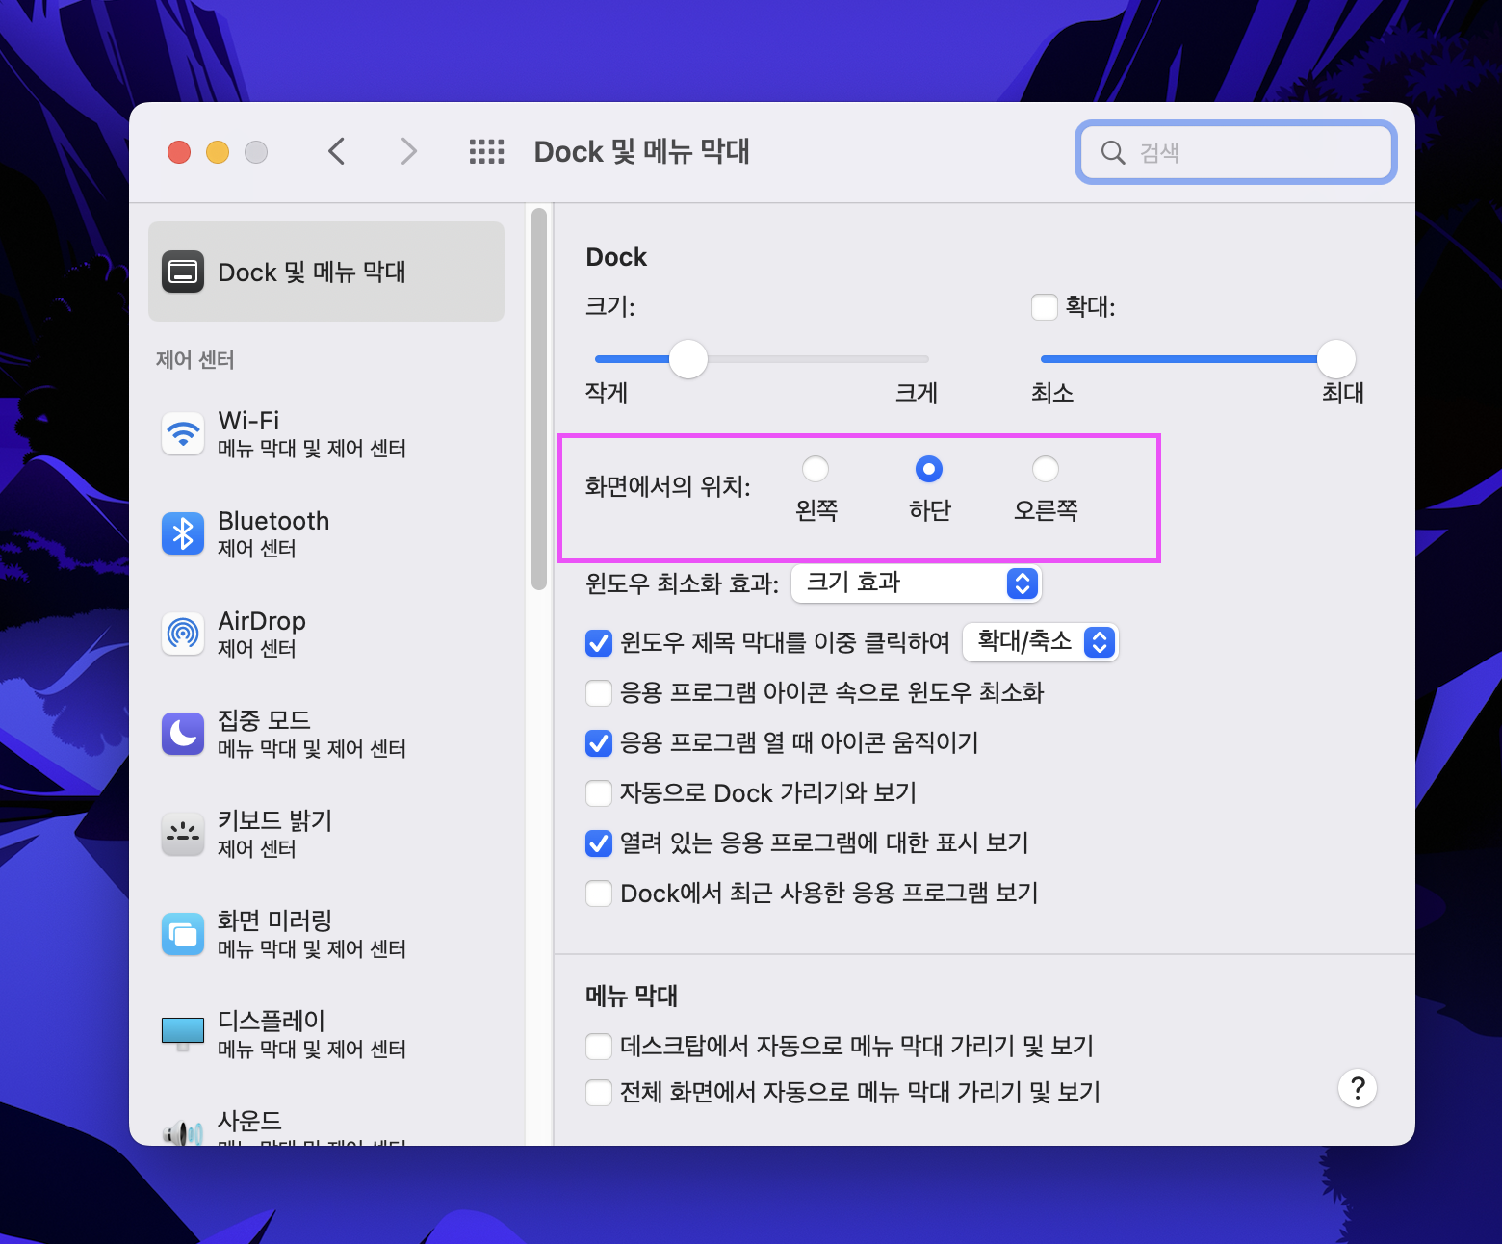Image resolution: width=1502 pixels, height=1244 pixels.
Task: Click into the 검색 search field
Action: click(1236, 152)
